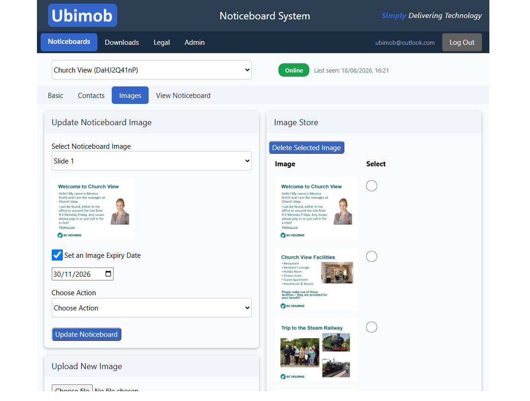This screenshot has width=530, height=401.
Task: Click the Welcome to Church View store thumbnail
Action: pos(316,209)
